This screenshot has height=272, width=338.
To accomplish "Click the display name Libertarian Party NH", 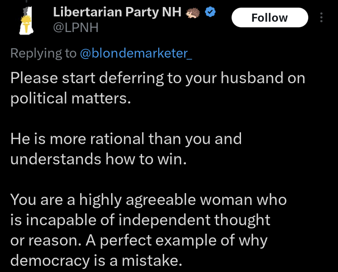I will pos(117,12).
